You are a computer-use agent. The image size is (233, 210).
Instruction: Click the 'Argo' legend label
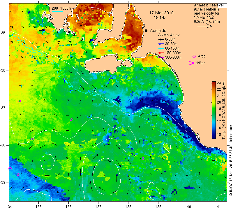pyautogui.click(x=202, y=56)
